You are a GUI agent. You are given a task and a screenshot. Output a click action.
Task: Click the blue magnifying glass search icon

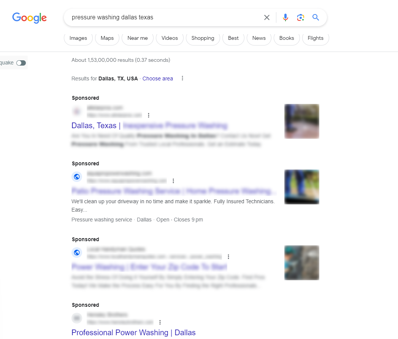(316, 17)
